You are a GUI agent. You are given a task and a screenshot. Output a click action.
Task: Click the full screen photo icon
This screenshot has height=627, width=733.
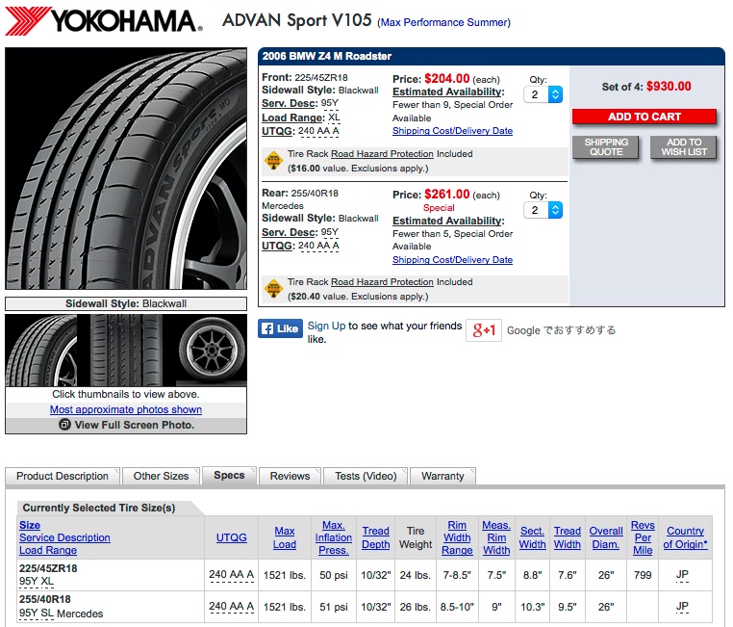click(64, 425)
